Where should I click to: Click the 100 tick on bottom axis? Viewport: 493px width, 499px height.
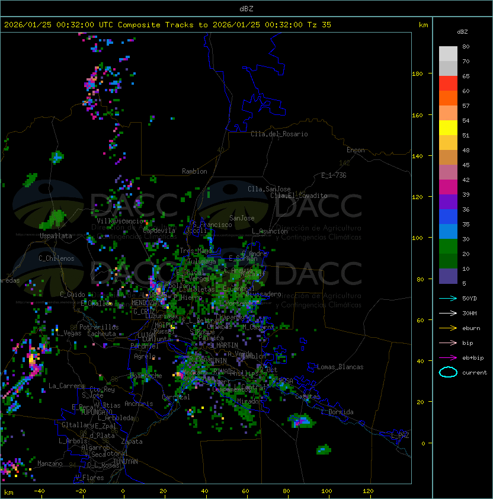tap(326, 491)
